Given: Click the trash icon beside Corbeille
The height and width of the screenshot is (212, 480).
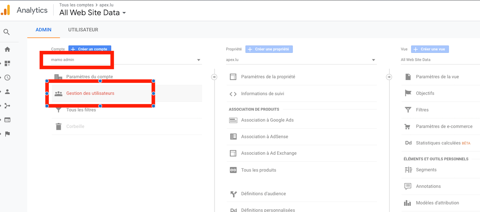Looking at the screenshot, I should click(58, 127).
